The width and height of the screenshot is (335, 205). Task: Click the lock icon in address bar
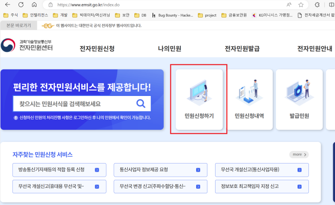pyautogui.click(x=50, y=5)
